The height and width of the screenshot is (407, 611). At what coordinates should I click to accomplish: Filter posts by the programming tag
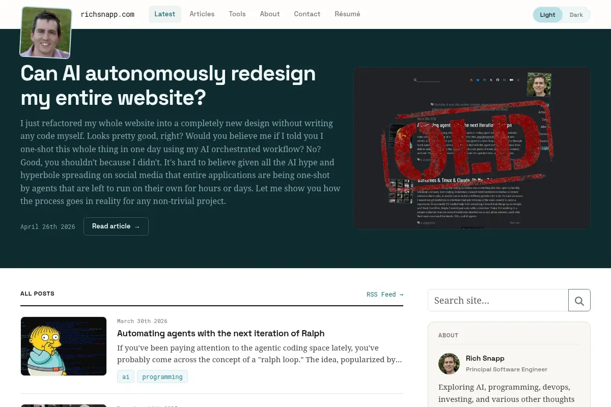(x=162, y=376)
